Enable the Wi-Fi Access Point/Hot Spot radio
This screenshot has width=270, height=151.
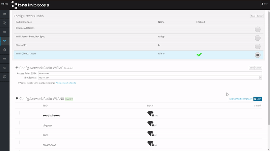coord(258,38)
